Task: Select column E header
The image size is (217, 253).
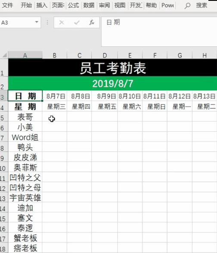Action: tap(130, 55)
